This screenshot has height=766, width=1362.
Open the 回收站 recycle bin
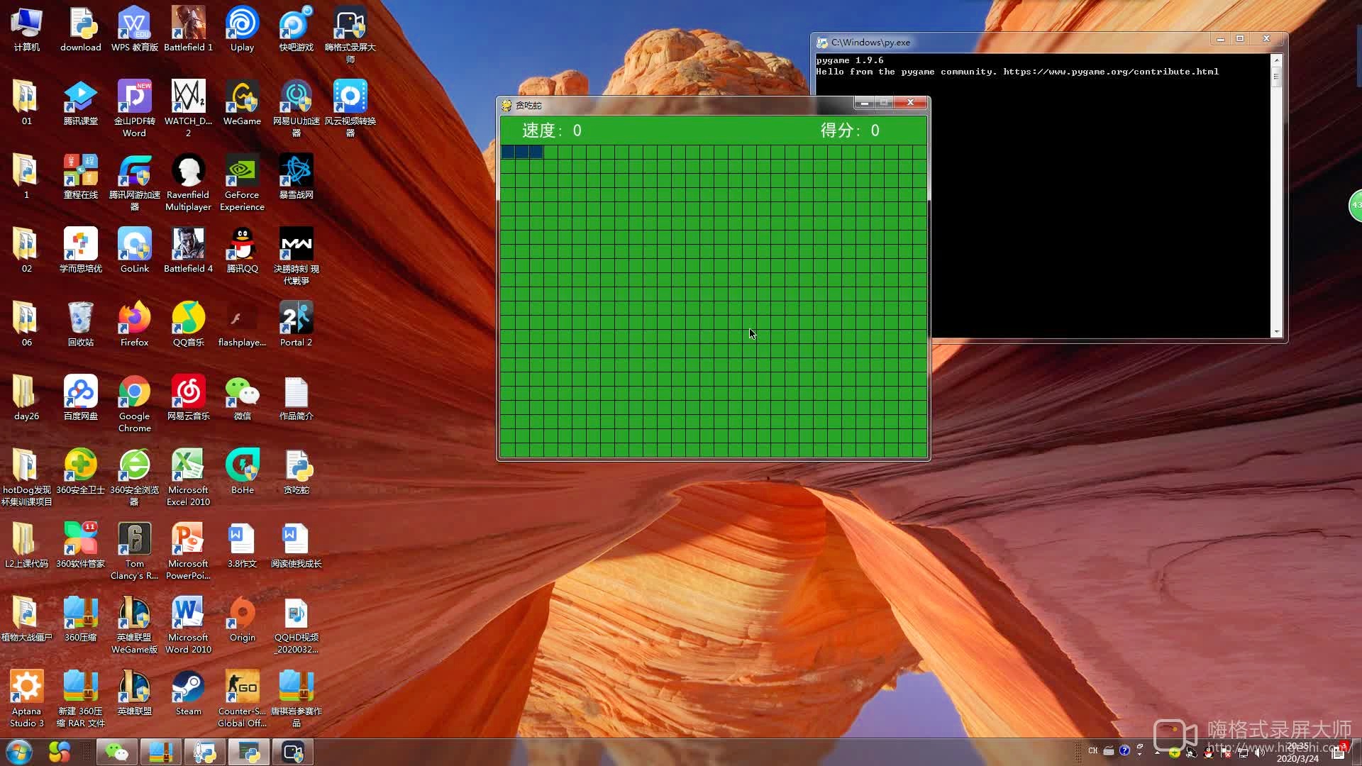(x=80, y=325)
